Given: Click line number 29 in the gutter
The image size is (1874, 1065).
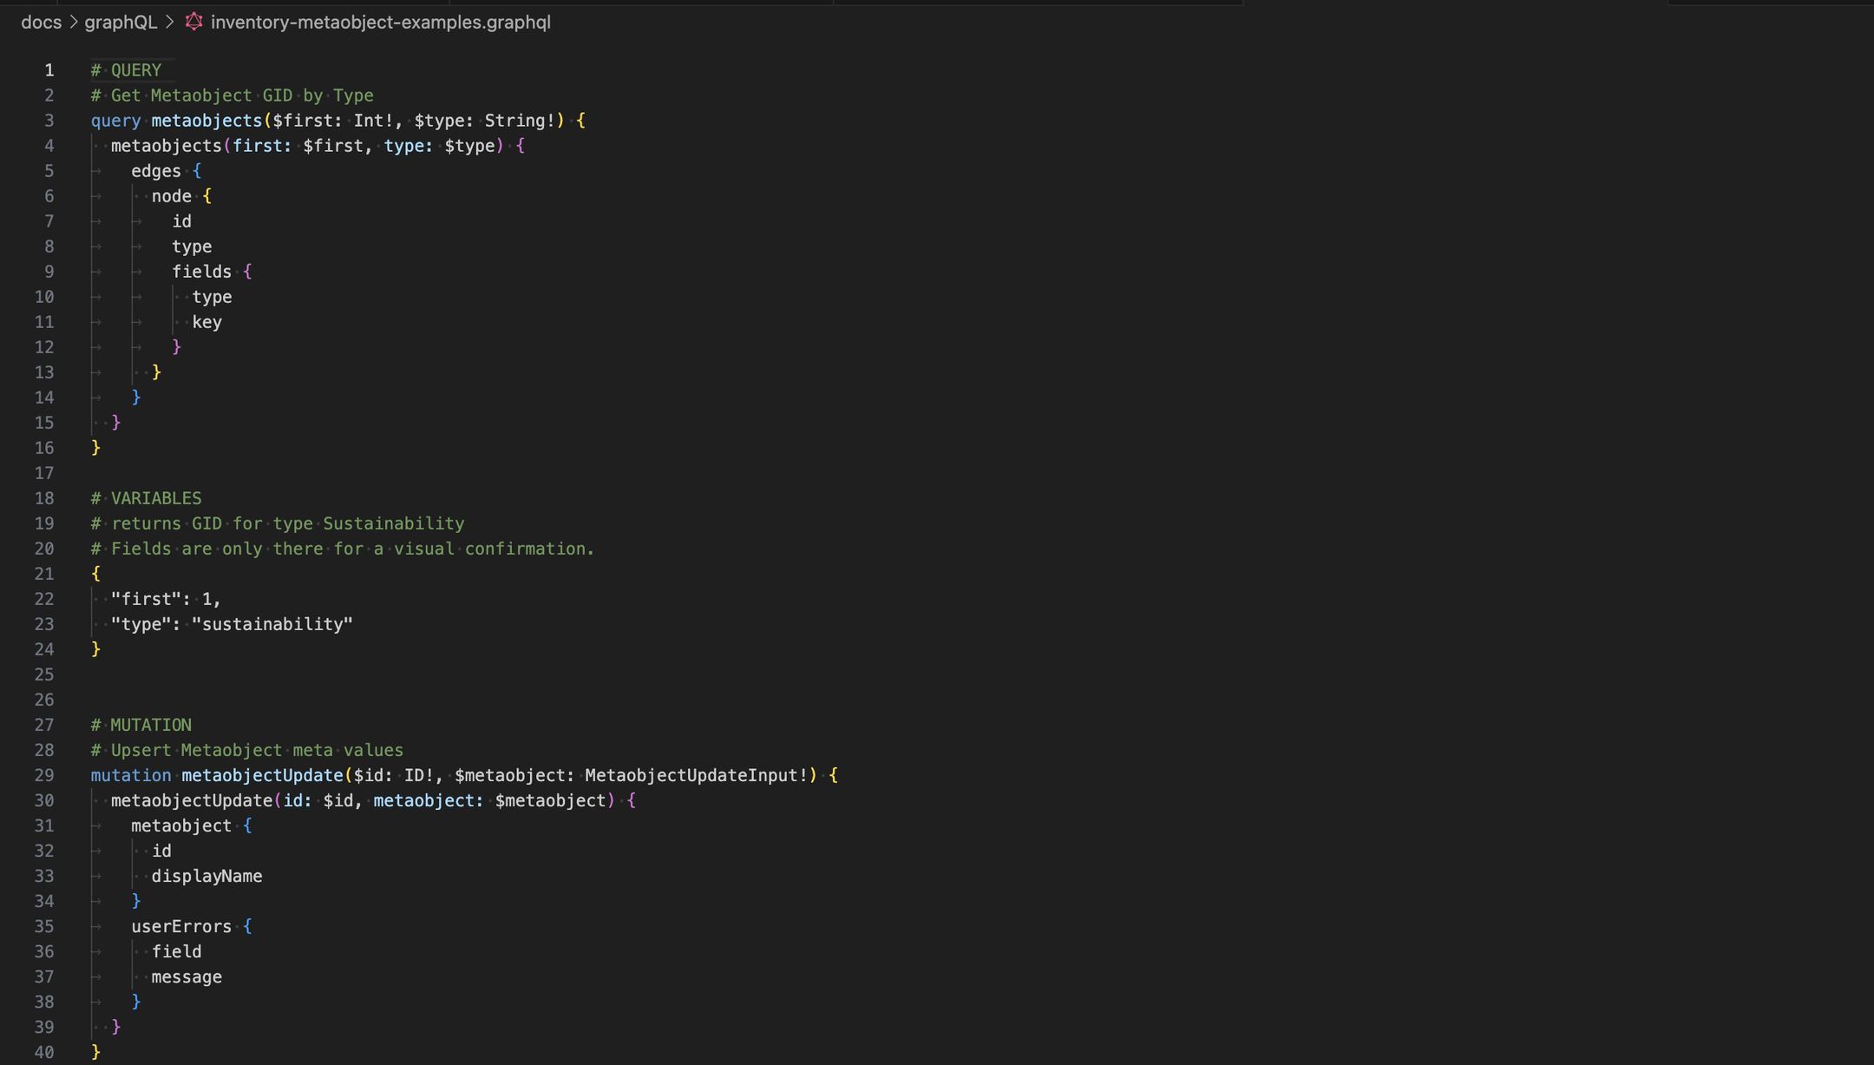Looking at the screenshot, I should click(44, 775).
